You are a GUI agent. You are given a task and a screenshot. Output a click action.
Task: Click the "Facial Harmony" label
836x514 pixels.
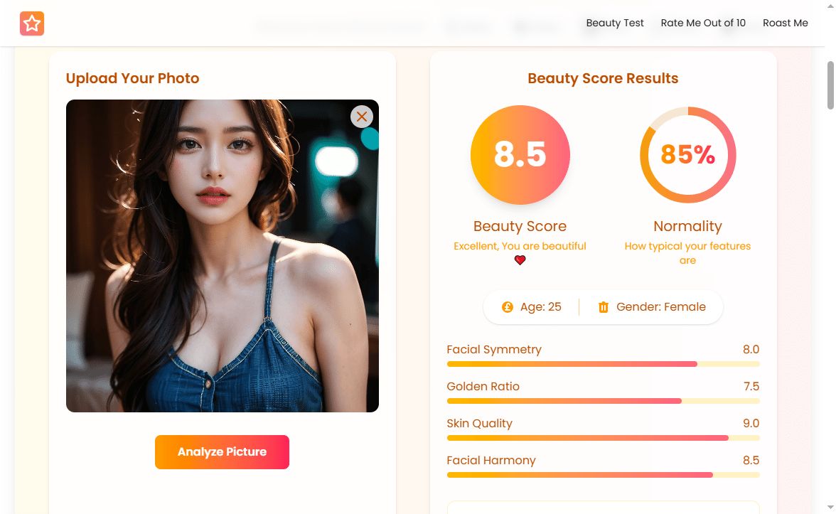pos(491,460)
